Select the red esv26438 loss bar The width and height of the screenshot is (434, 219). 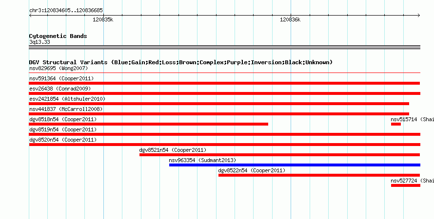(224, 93)
